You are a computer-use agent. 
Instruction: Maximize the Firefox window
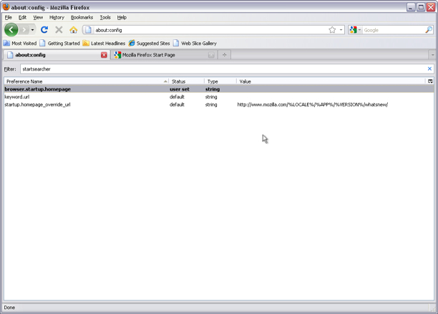(421, 7)
